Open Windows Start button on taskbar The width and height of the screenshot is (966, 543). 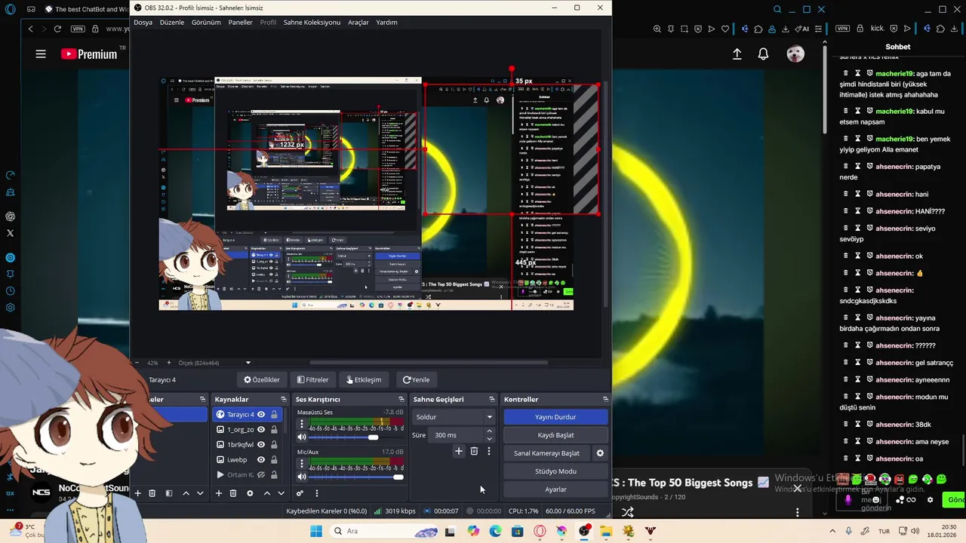315,531
